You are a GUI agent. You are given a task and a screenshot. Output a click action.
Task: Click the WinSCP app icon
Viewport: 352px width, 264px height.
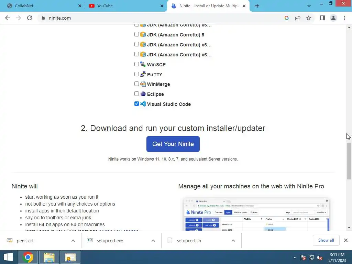tap(143, 64)
